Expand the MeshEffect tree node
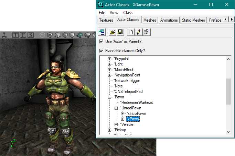The height and width of the screenshot is (156, 235). (109, 70)
